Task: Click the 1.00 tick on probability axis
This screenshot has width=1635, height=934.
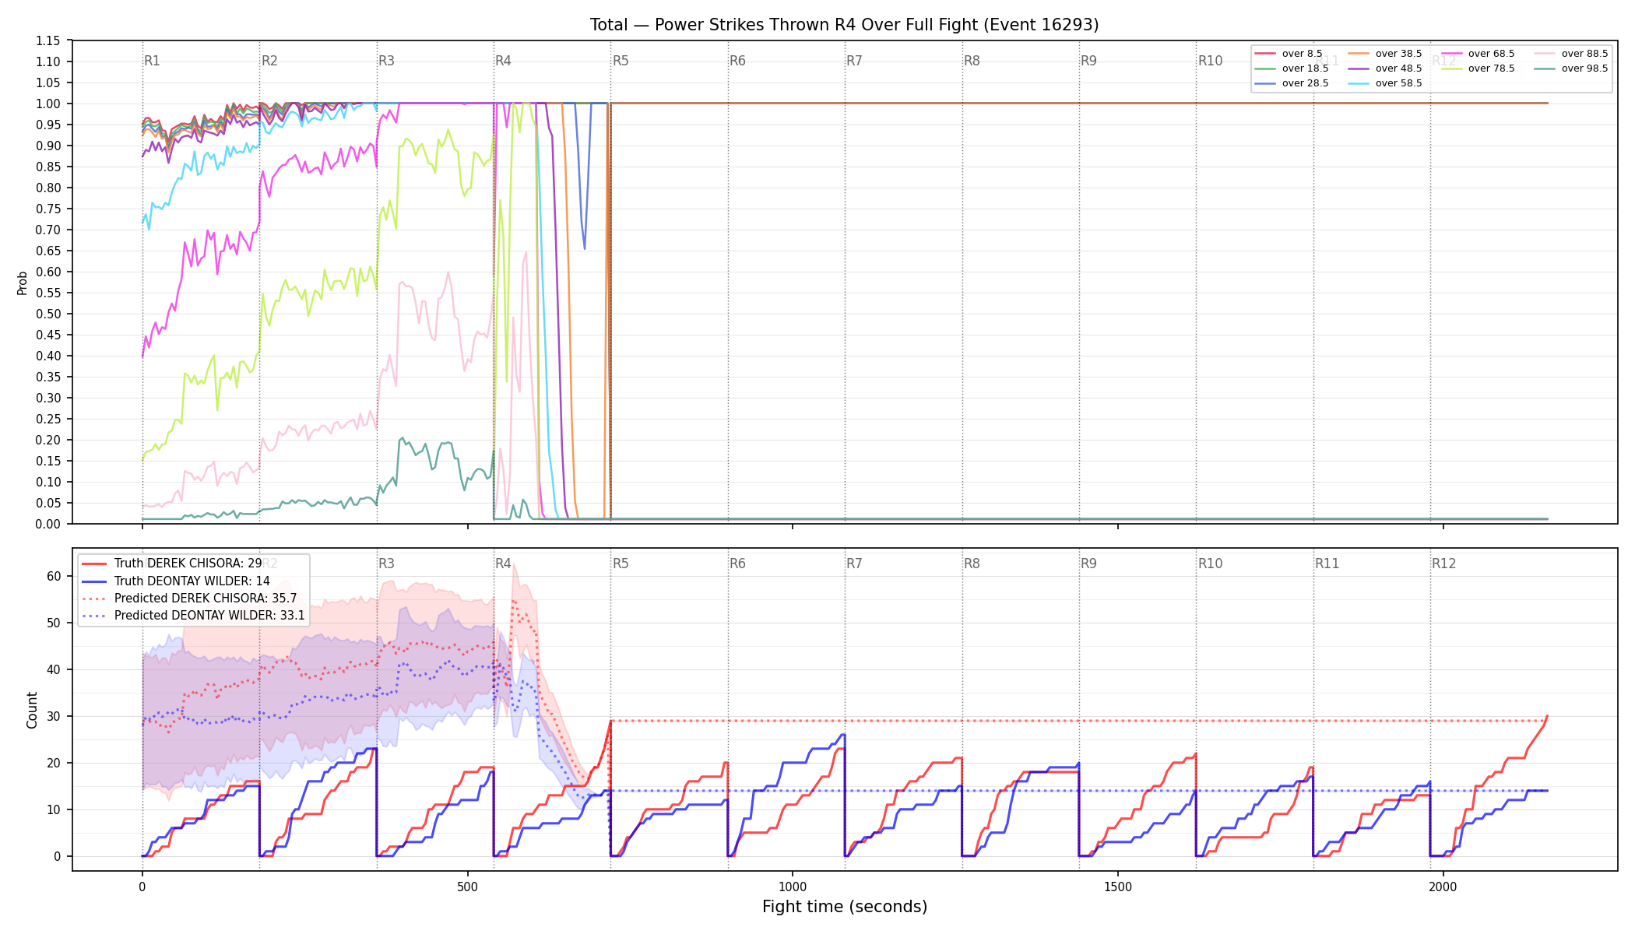Action: pos(48,104)
